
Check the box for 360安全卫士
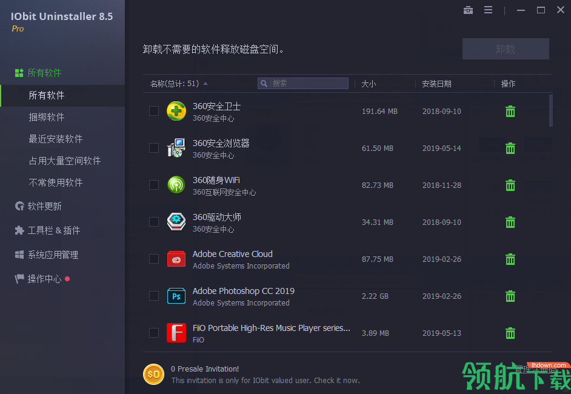coord(154,111)
